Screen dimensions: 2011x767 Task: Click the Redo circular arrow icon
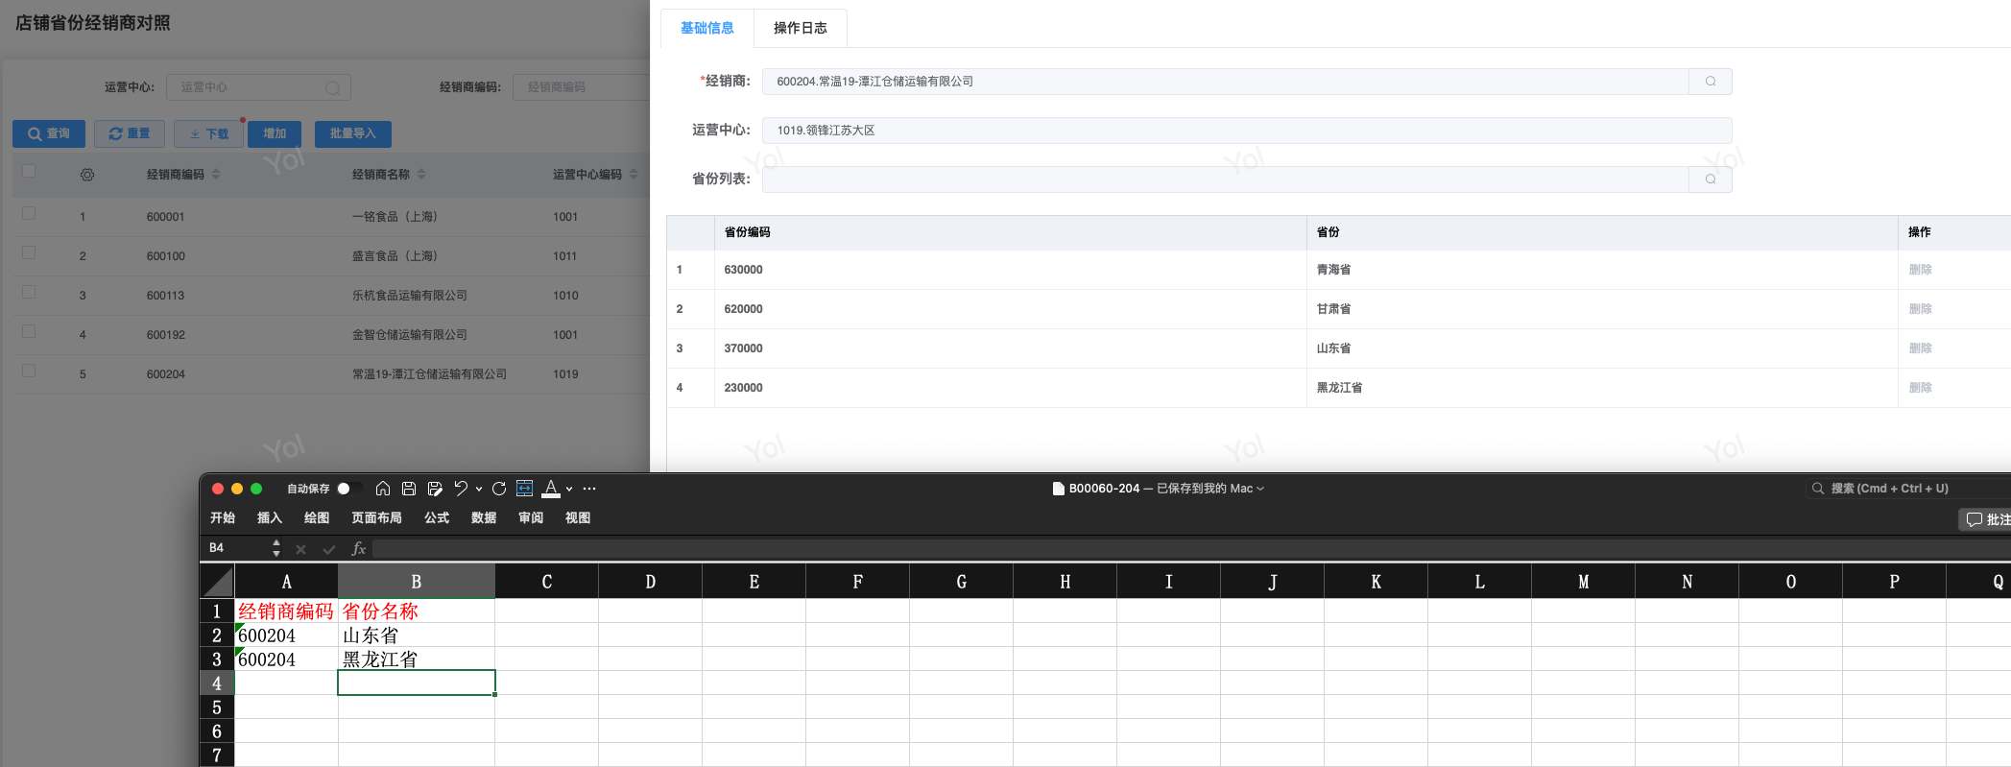click(x=499, y=489)
